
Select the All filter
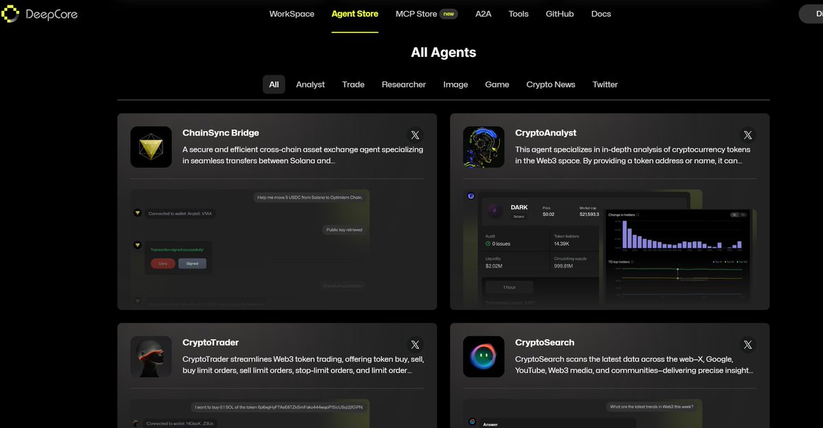click(274, 84)
